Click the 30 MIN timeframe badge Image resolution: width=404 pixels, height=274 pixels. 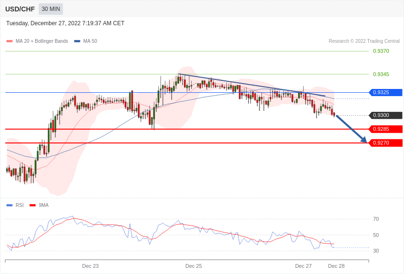(x=51, y=9)
